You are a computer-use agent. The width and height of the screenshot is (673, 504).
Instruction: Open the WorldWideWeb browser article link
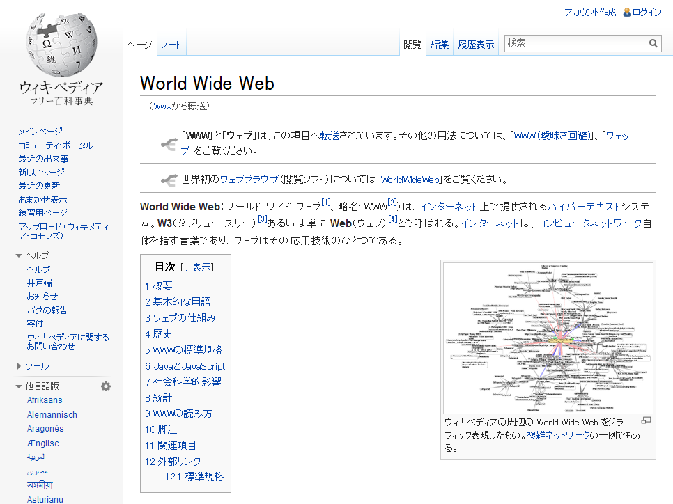[x=410, y=180]
